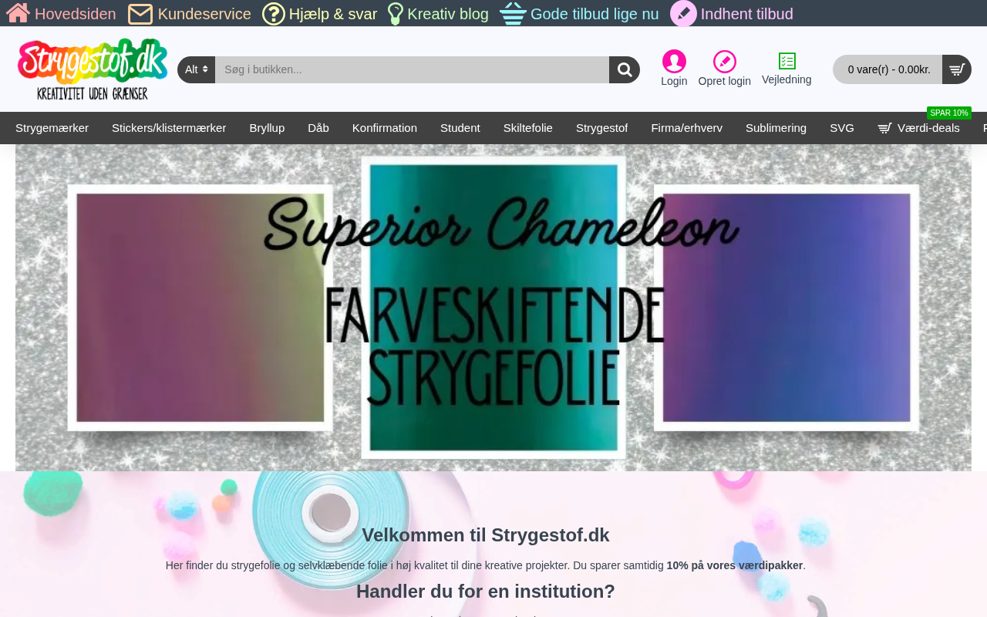Image resolution: width=987 pixels, height=617 pixels.
Task: Open the Skiltefolie menu
Action: point(528,128)
